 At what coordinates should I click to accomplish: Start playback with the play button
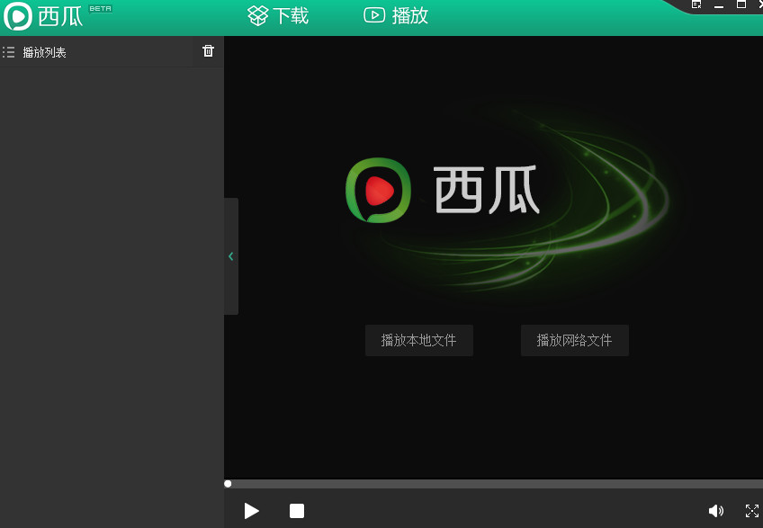pyautogui.click(x=251, y=511)
